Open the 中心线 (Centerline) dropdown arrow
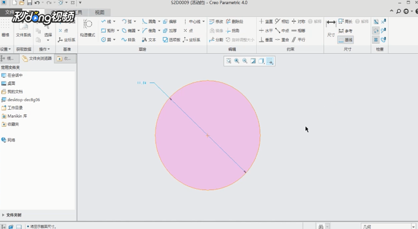The image size is (418, 229). [x=204, y=21]
